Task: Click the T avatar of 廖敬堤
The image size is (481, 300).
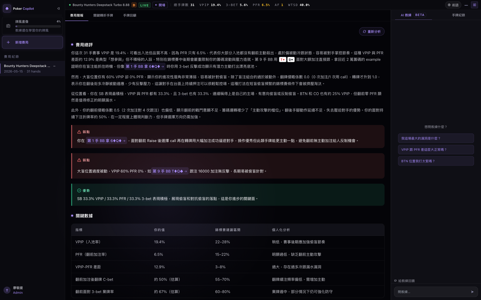Action: pyautogui.click(x=7, y=290)
